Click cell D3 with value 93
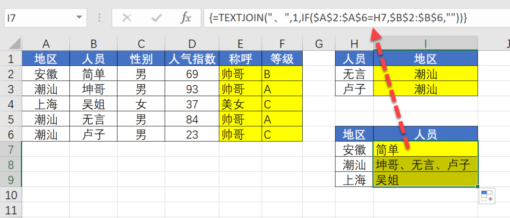This screenshot has height=218, width=510. pos(192,89)
